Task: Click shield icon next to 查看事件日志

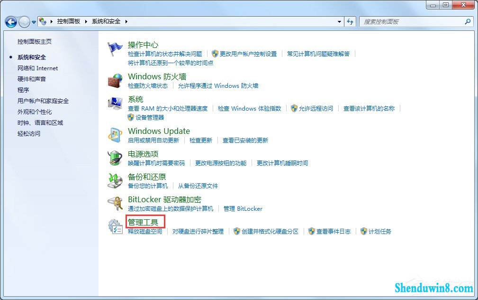Action: [312, 231]
